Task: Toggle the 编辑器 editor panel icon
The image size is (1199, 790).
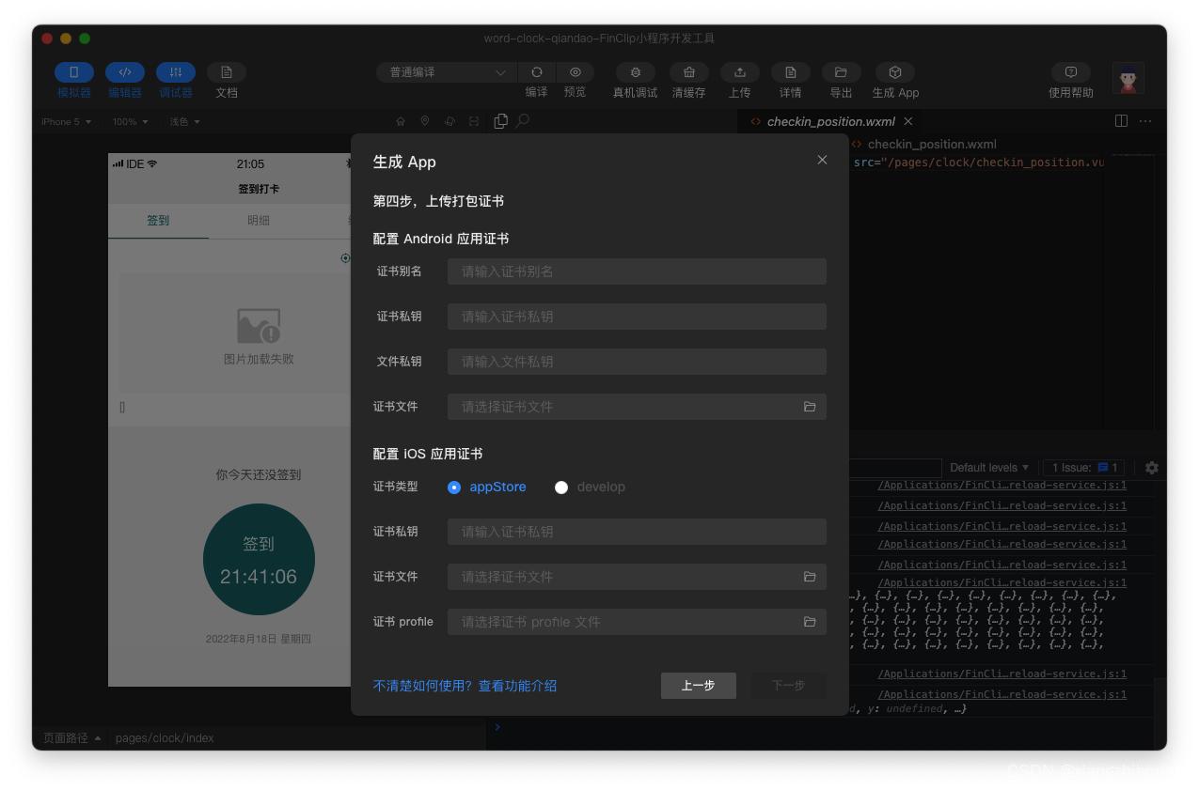Action: [125, 72]
